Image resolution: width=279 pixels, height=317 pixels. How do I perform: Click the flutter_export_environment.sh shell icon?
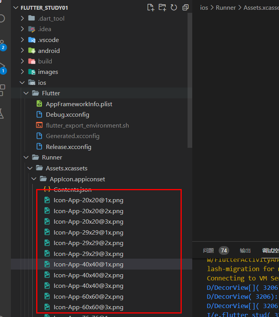39,125
